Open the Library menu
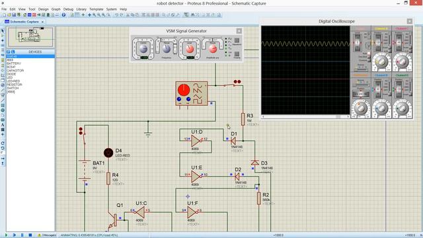Screen dimensions: 423x238 point(81,9)
